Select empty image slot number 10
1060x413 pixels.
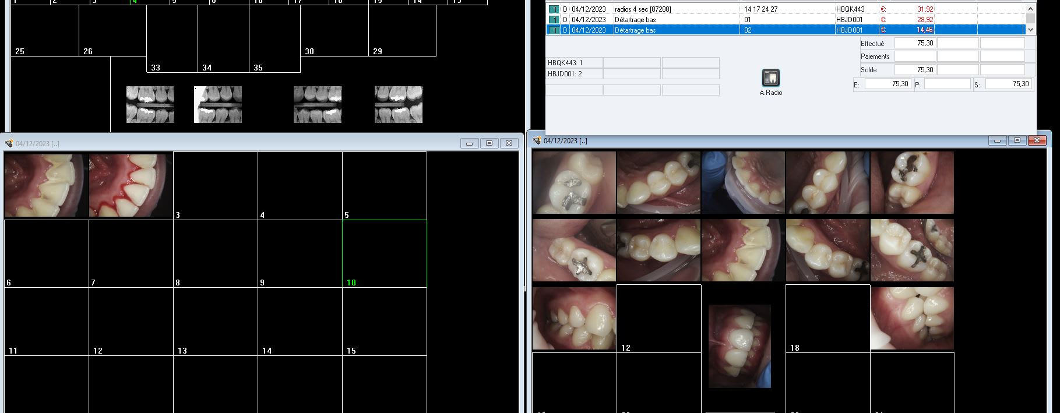click(384, 253)
